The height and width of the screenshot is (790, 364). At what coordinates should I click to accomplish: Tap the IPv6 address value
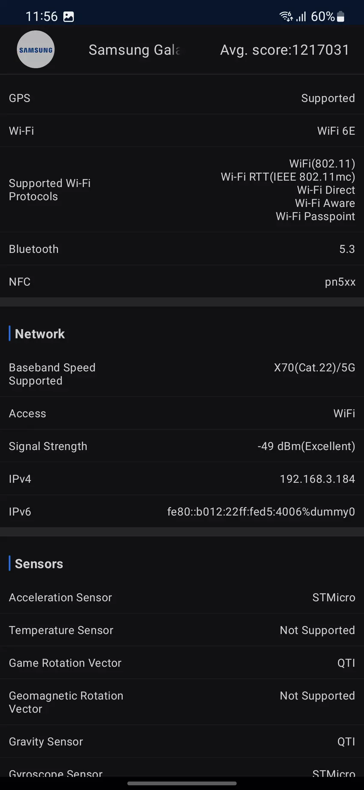[x=261, y=512]
